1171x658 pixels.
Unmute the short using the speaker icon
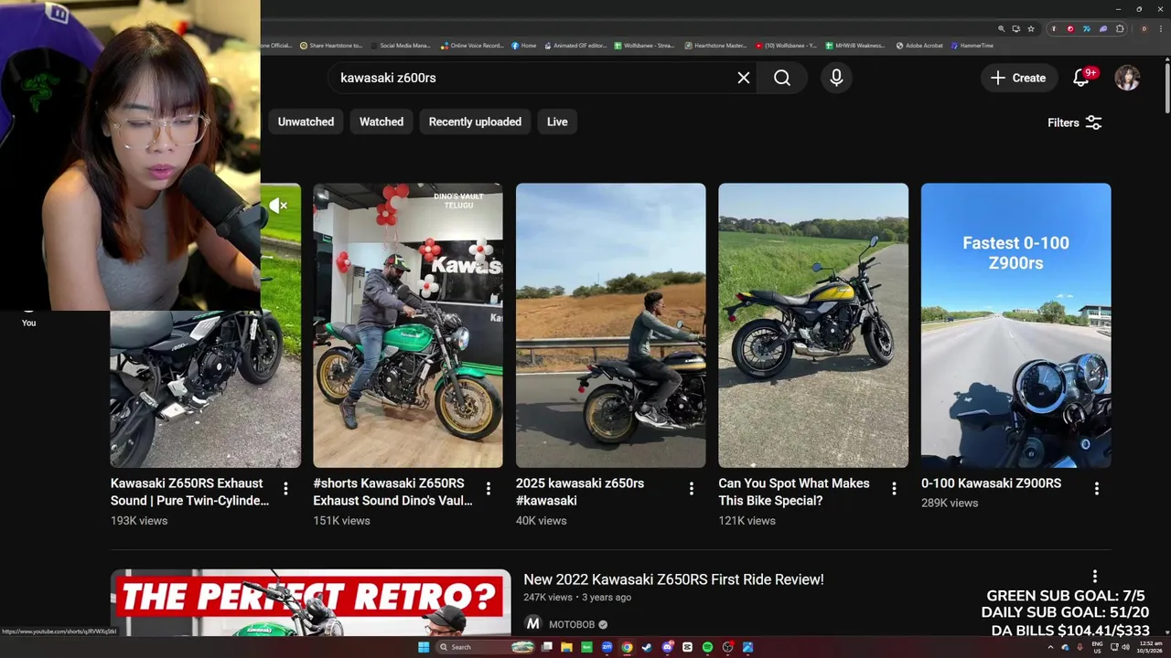(278, 206)
